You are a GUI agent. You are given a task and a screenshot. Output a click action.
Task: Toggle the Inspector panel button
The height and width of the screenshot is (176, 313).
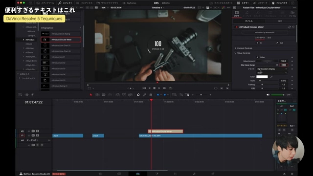click(279, 3)
